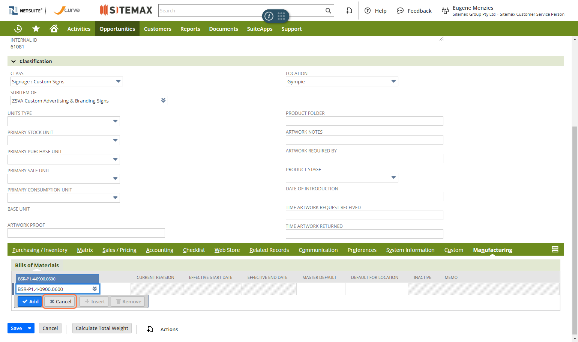Open the Primary Consumption Unit dropdown
The width and height of the screenshot is (578, 342).
(x=115, y=198)
